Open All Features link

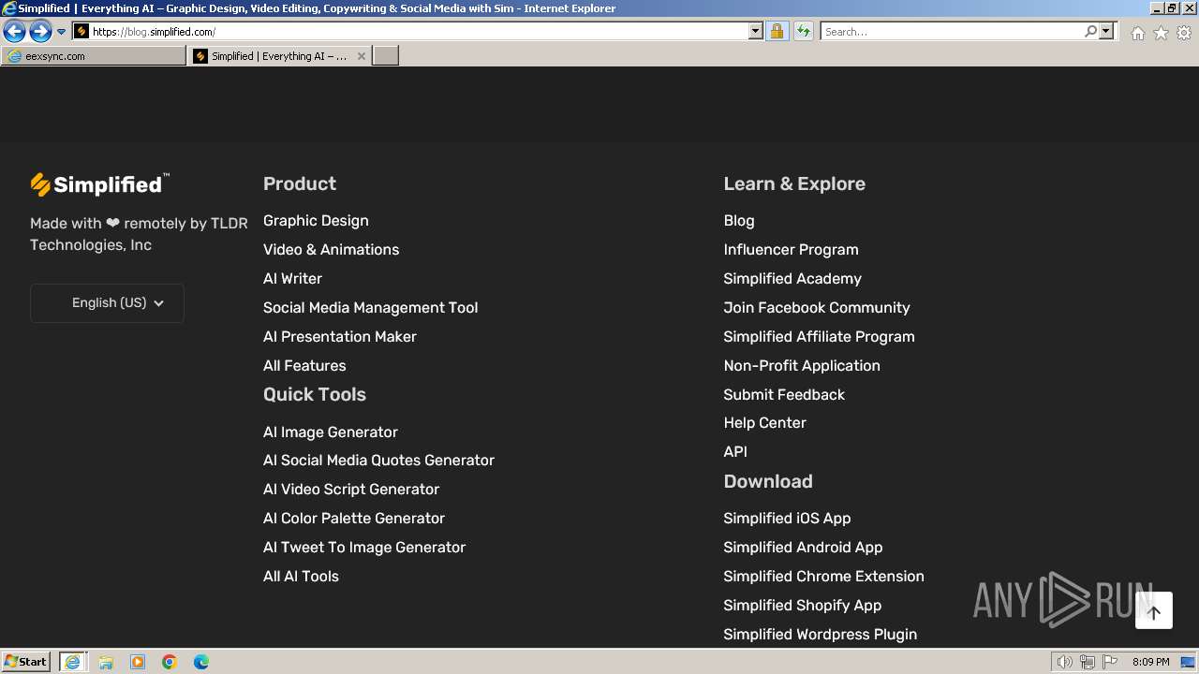[304, 366]
